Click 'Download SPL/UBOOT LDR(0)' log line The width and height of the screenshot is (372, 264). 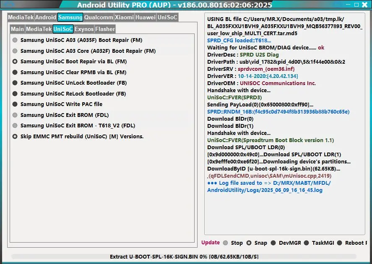246,147
